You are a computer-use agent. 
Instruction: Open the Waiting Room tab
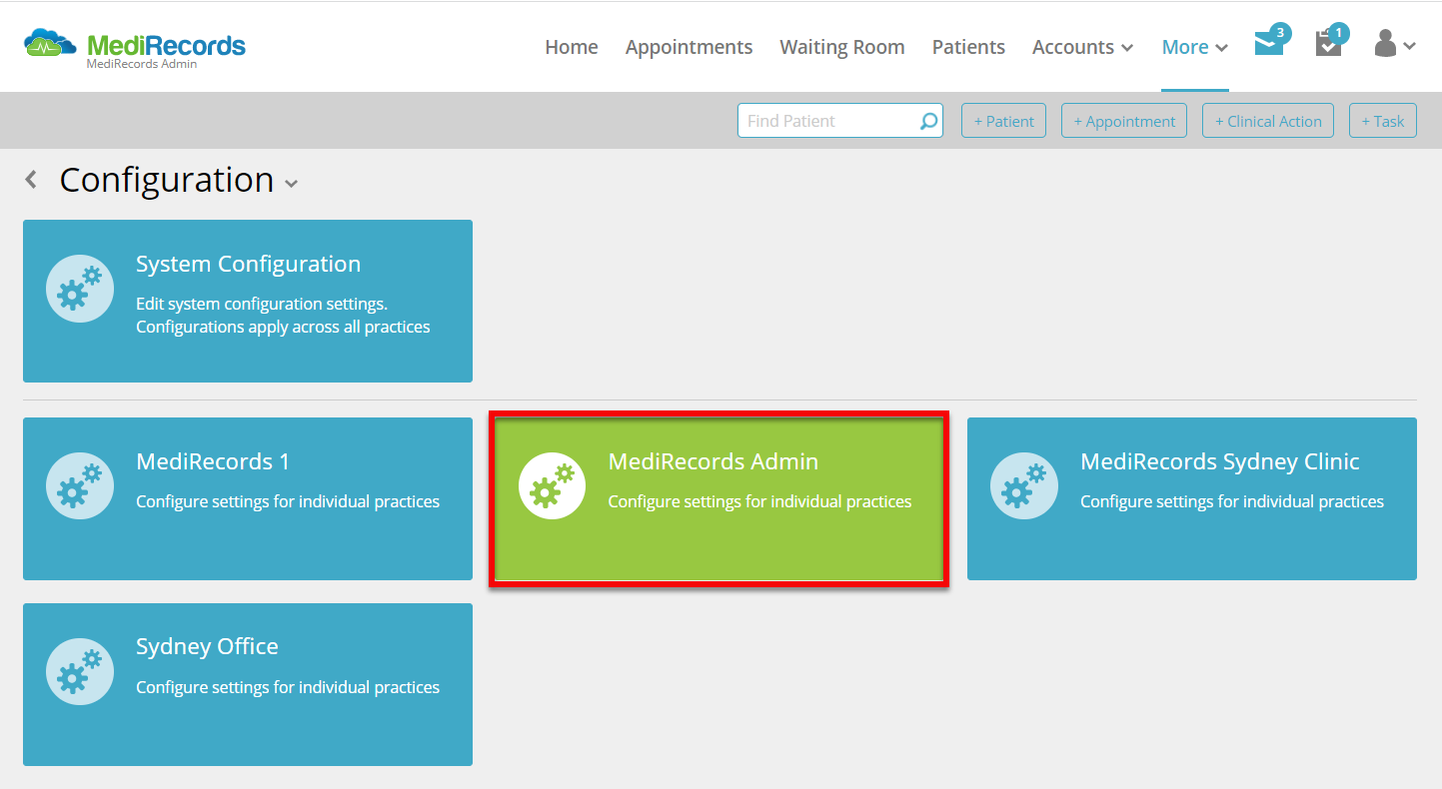842,47
